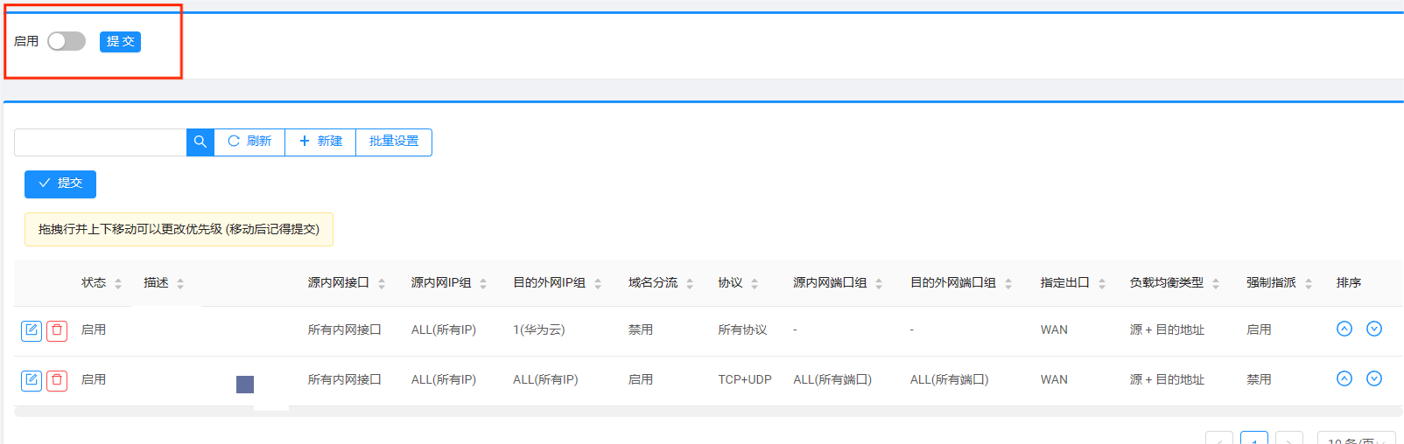The image size is (1404, 444).
Task: Sort table by 状态 column
Action: coord(118,283)
